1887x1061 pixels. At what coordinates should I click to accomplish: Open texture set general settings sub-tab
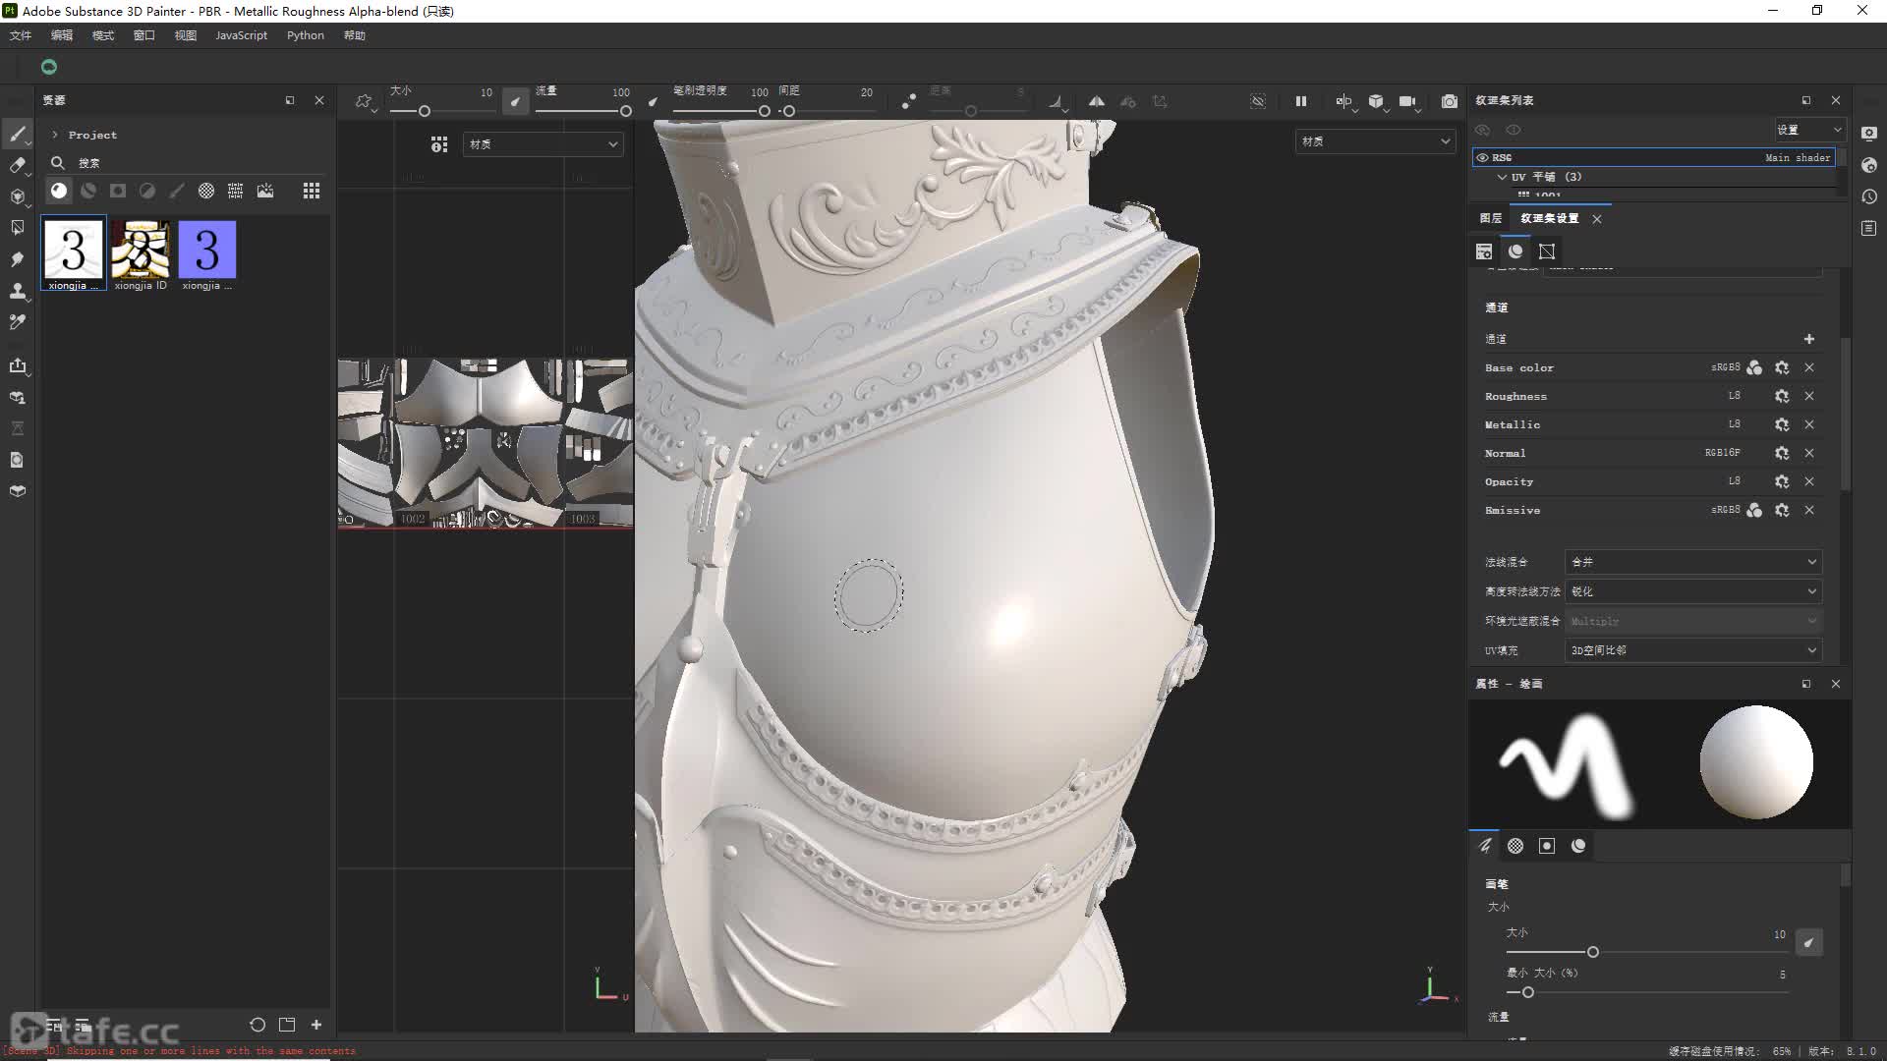(1484, 251)
